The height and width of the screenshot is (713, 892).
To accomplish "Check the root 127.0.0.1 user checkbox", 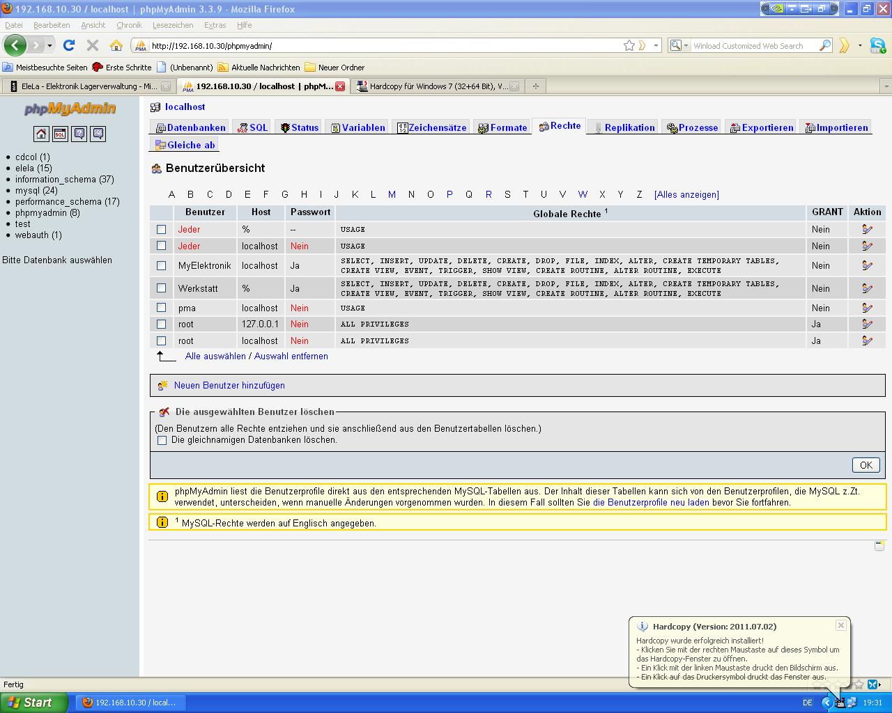I will [162, 324].
